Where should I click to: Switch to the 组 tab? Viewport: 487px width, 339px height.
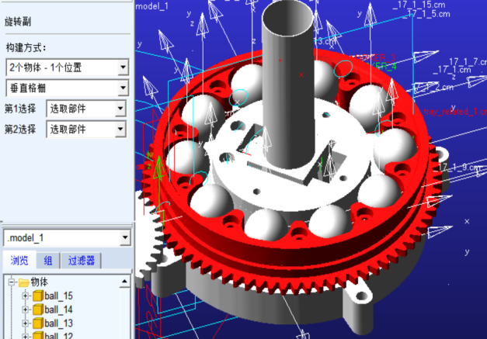pyautogui.click(x=48, y=261)
